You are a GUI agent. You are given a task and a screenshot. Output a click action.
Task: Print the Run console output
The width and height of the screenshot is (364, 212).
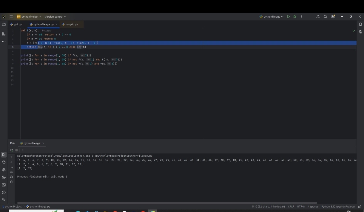(x=11, y=177)
